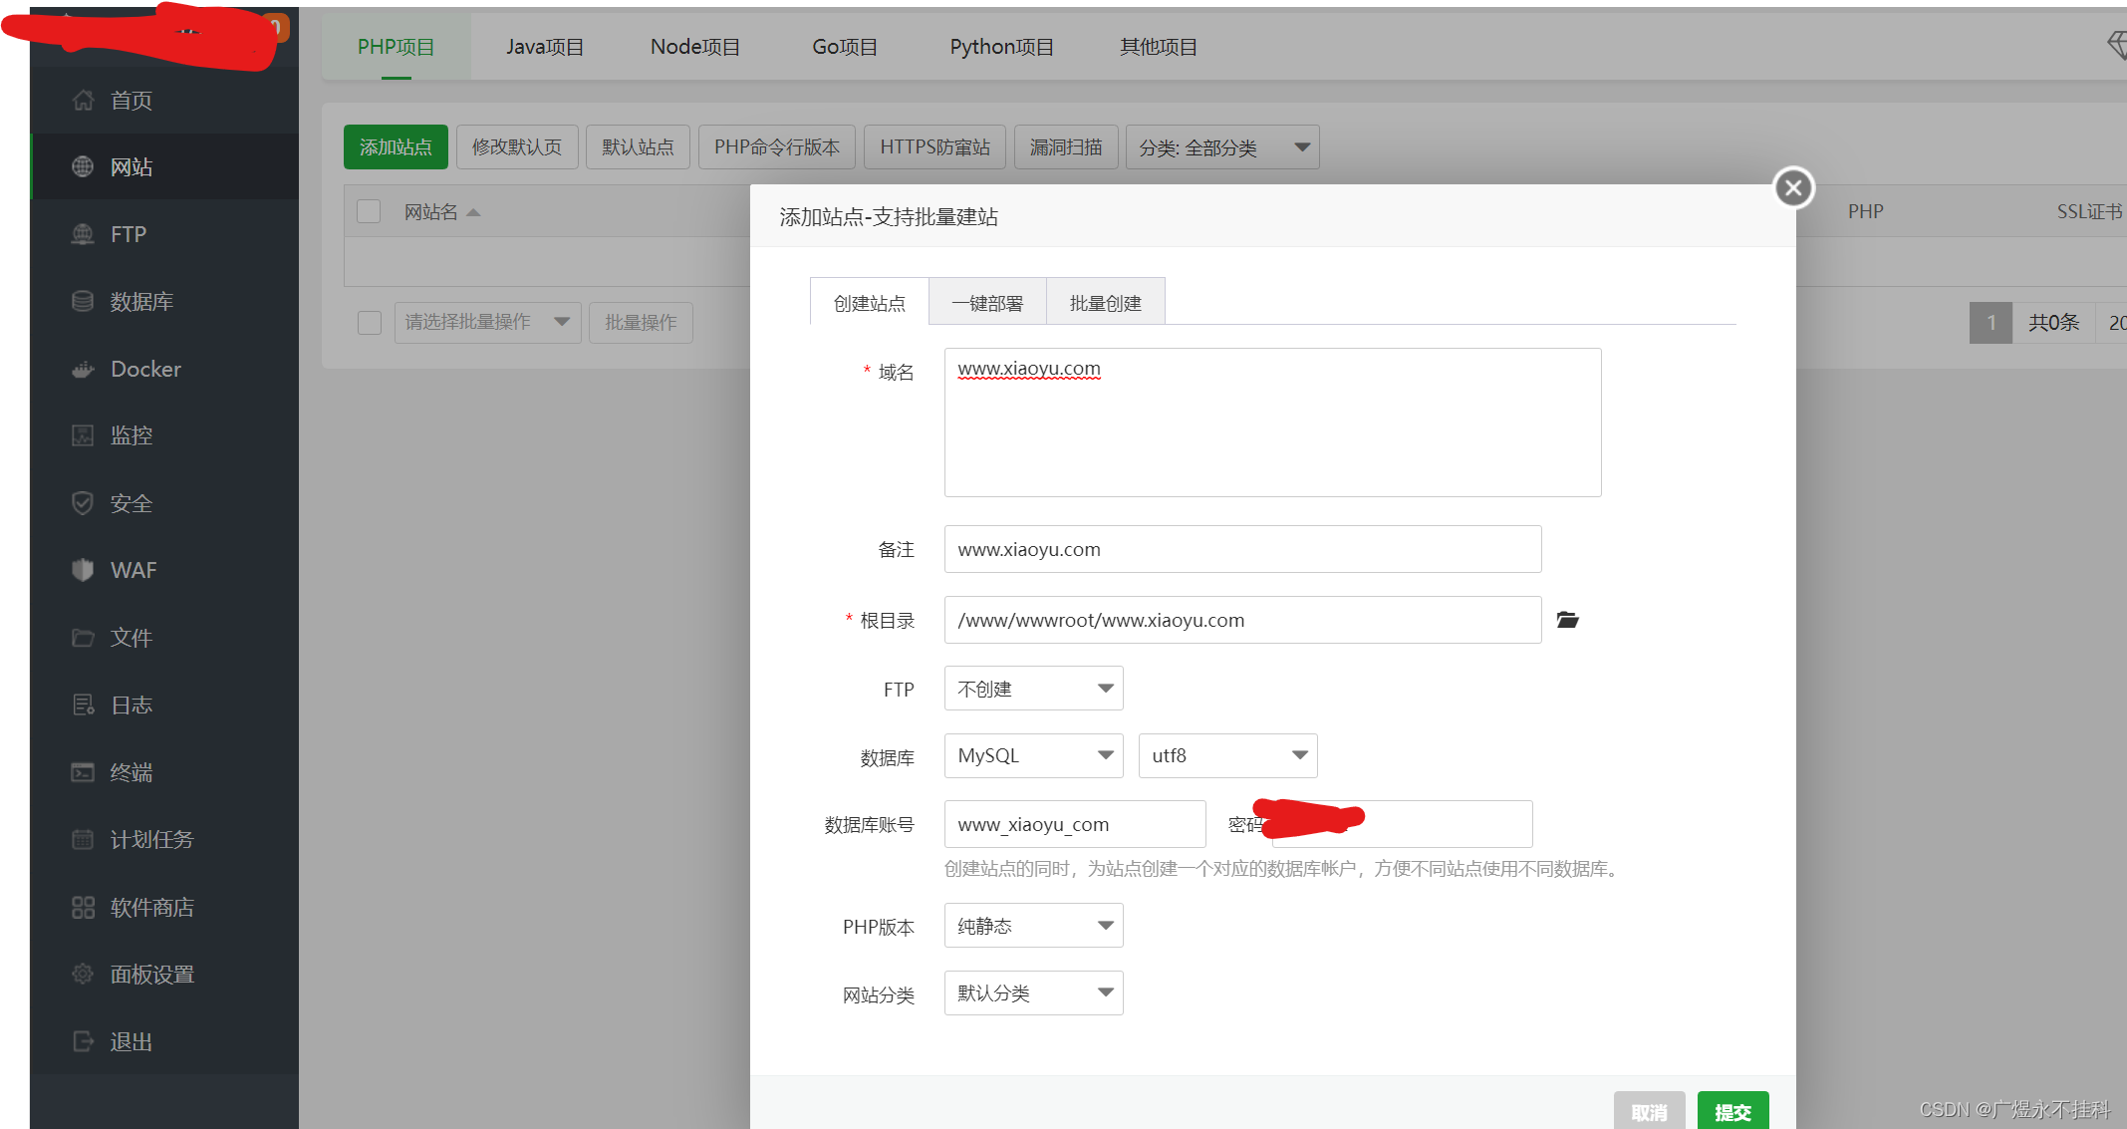Click the software store grid icon
The width and height of the screenshot is (2127, 1129).
(x=83, y=907)
